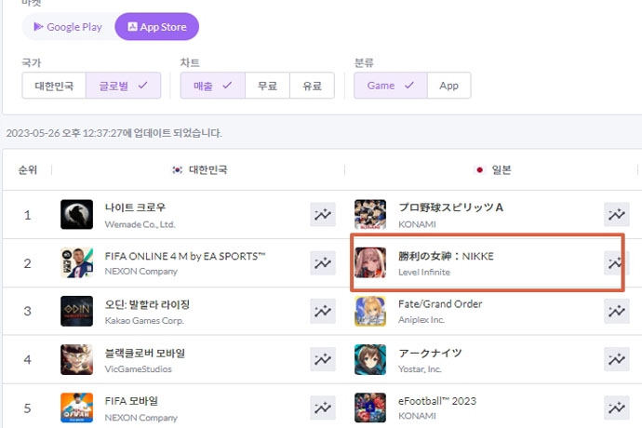Image resolution: width=642 pixels, height=428 pixels.
Task: Switch chart to 매출 ranking
Action: pos(212,86)
